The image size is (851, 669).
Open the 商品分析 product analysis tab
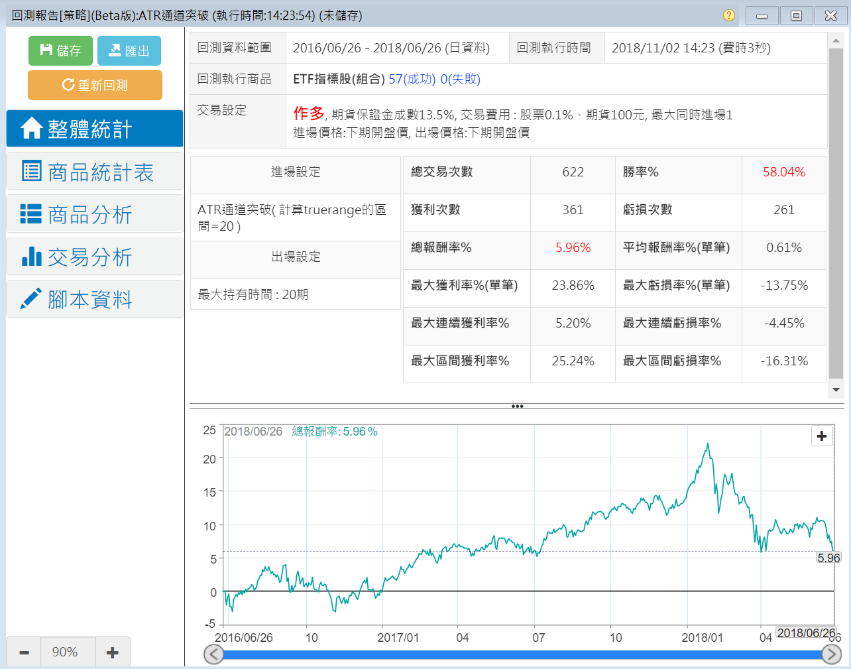[x=95, y=214]
